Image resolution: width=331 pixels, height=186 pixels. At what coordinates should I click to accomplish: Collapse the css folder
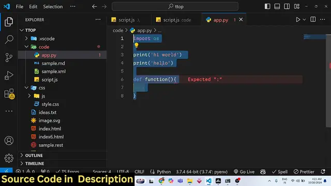pyautogui.click(x=26, y=87)
